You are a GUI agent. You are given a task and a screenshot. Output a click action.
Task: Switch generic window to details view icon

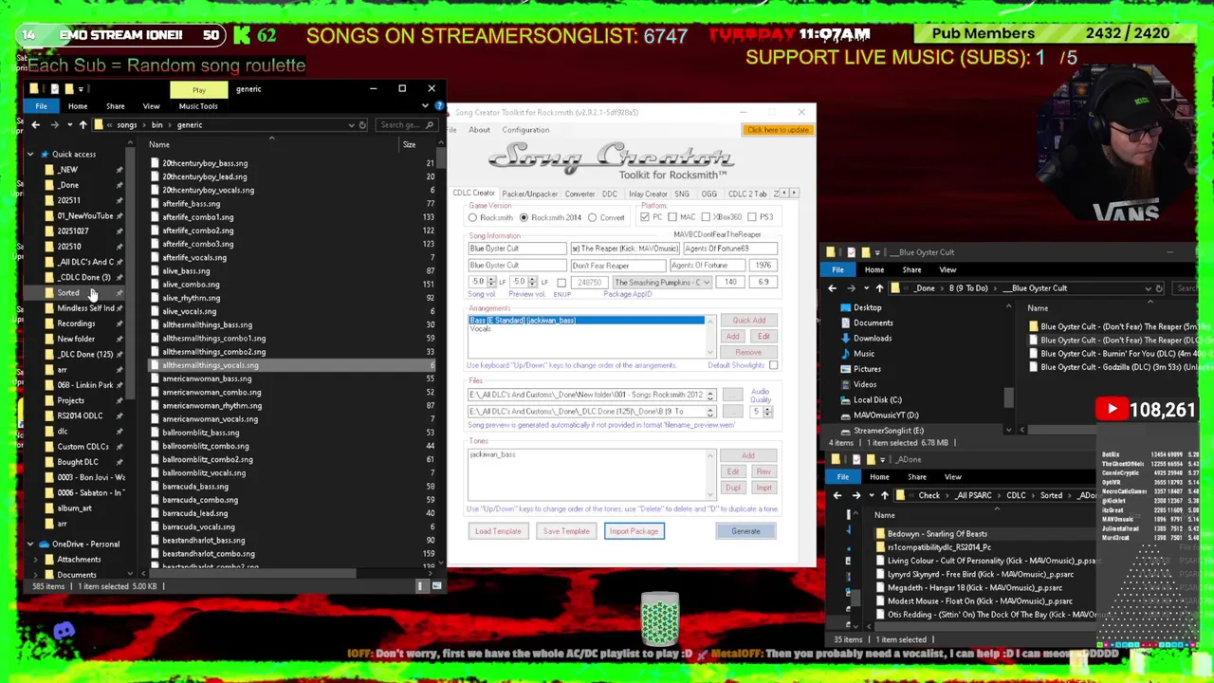coord(420,586)
